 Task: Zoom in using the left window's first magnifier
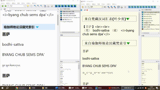click(35, 6)
